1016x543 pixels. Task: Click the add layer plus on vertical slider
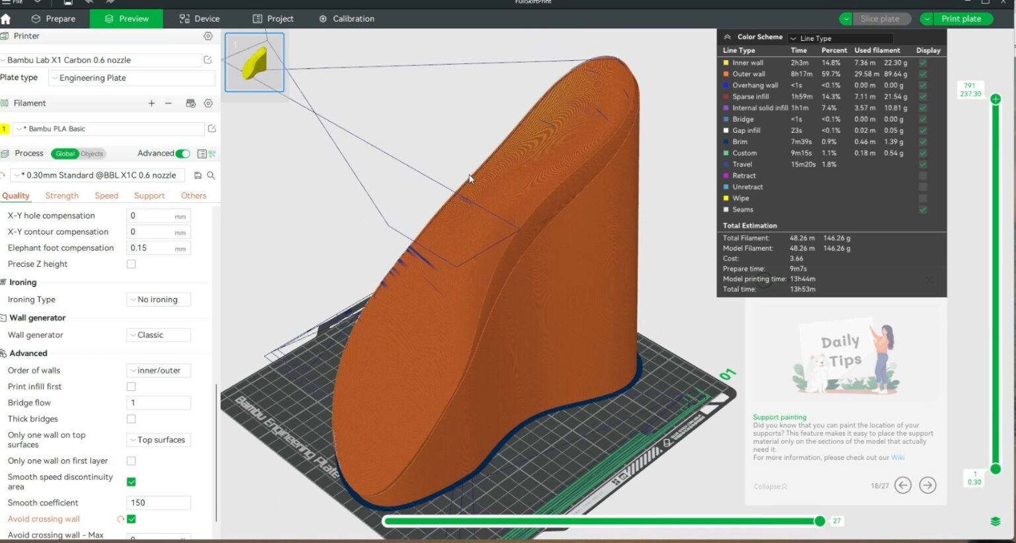995,99
